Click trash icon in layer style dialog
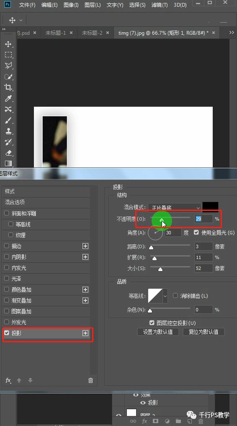Screen dimensions: 237x426 tap(91, 380)
